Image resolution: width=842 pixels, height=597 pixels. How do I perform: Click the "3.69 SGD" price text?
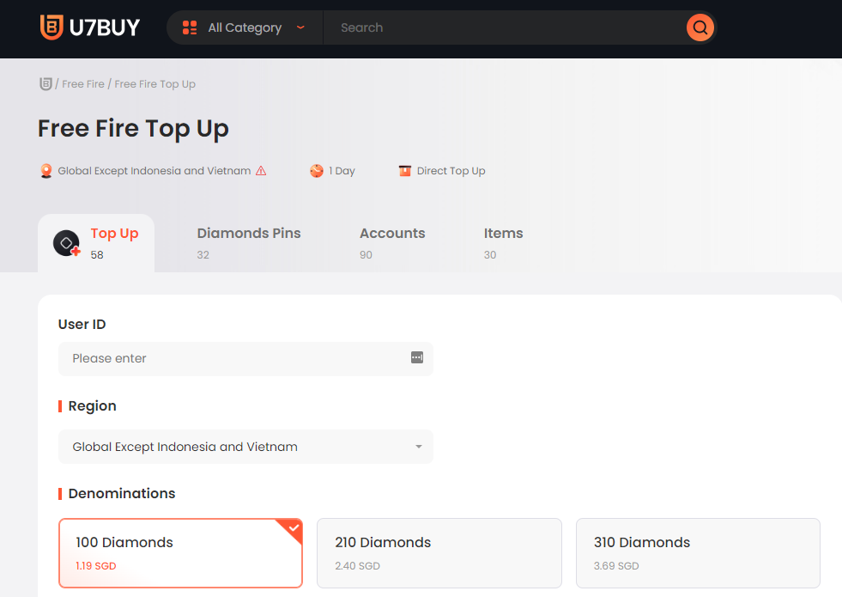[616, 566]
